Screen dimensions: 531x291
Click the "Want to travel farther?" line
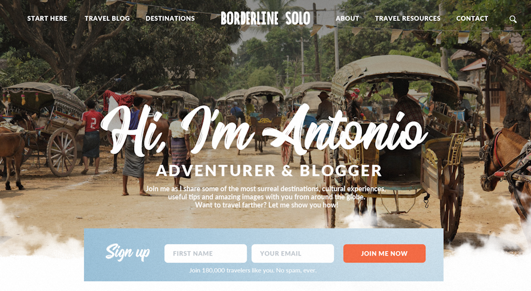click(x=267, y=205)
